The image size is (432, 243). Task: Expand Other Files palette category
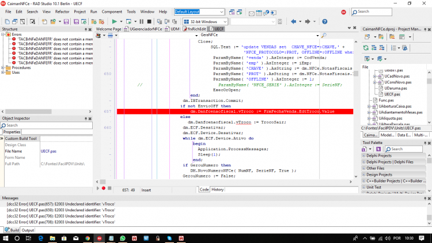coord(363,168)
